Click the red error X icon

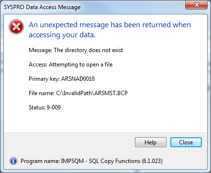click(16, 27)
